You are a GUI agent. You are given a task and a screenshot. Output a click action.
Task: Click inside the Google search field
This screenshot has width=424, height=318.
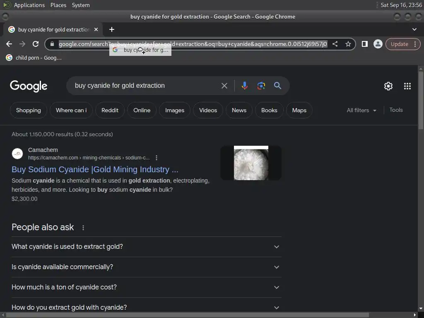pos(146,86)
